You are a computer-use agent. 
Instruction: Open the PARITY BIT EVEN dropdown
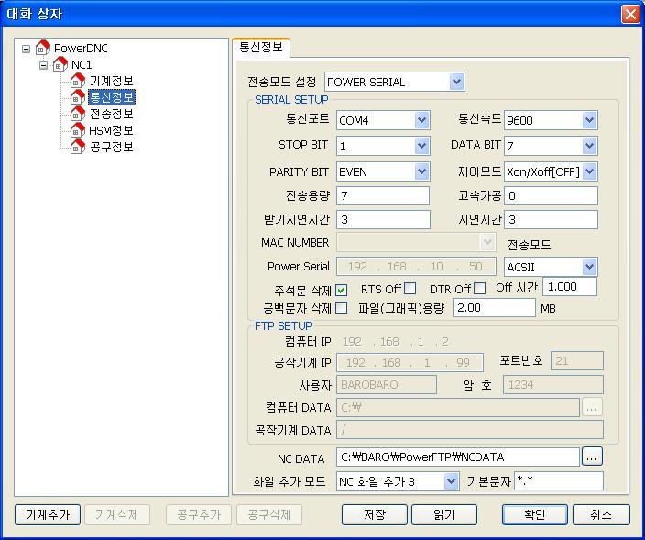point(422,171)
